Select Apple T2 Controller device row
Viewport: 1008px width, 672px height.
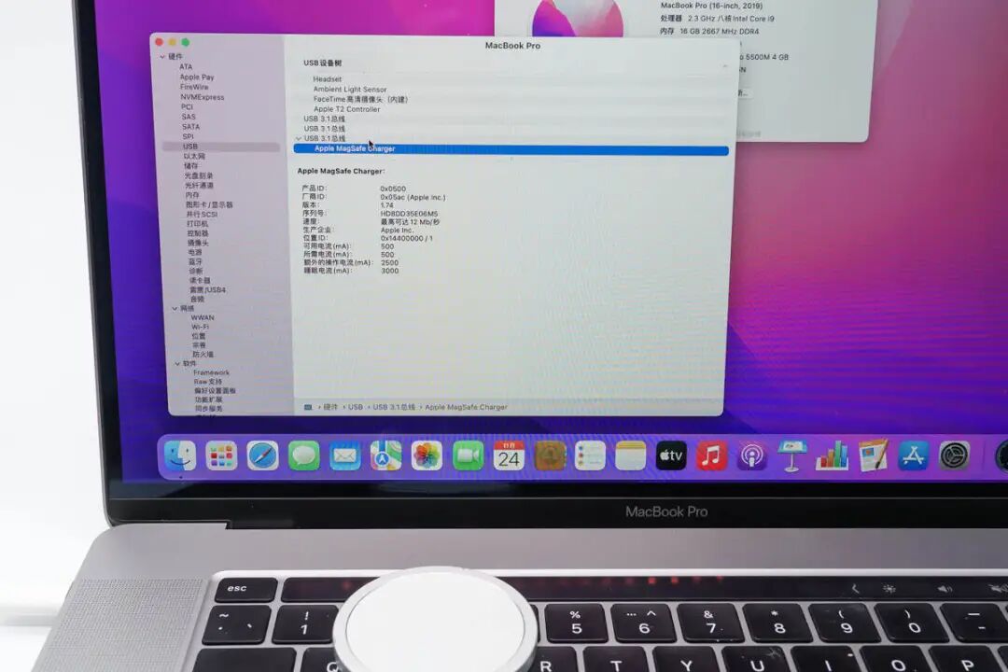click(x=346, y=109)
